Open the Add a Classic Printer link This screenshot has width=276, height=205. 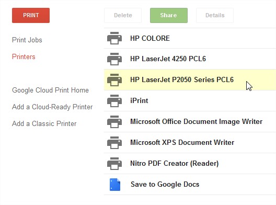pyautogui.click(x=44, y=123)
